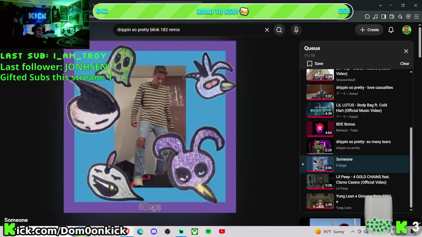
Task: Click the 6Dogs album art video player
Action: click(x=150, y=127)
